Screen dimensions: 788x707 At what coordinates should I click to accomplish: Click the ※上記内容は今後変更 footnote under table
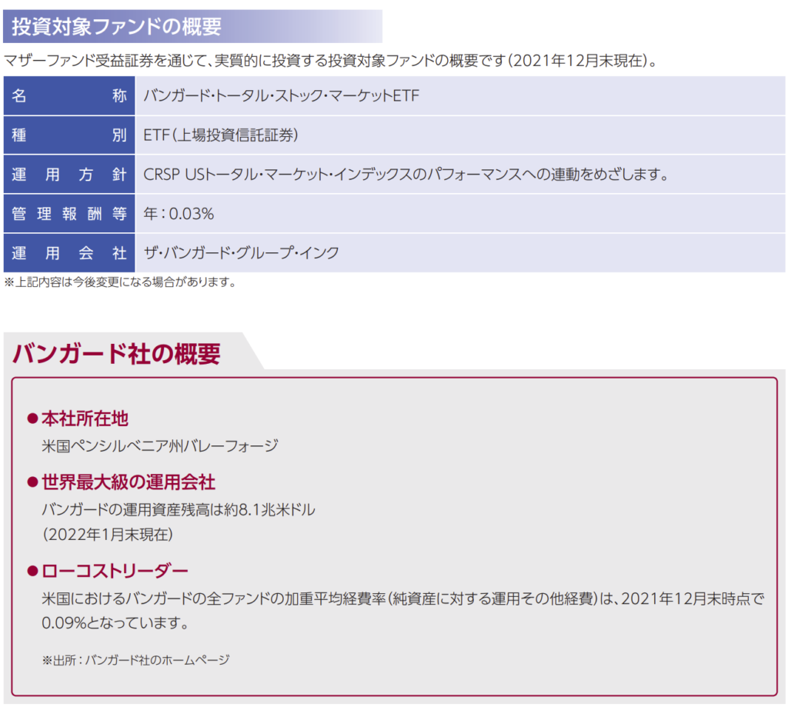[x=120, y=282]
